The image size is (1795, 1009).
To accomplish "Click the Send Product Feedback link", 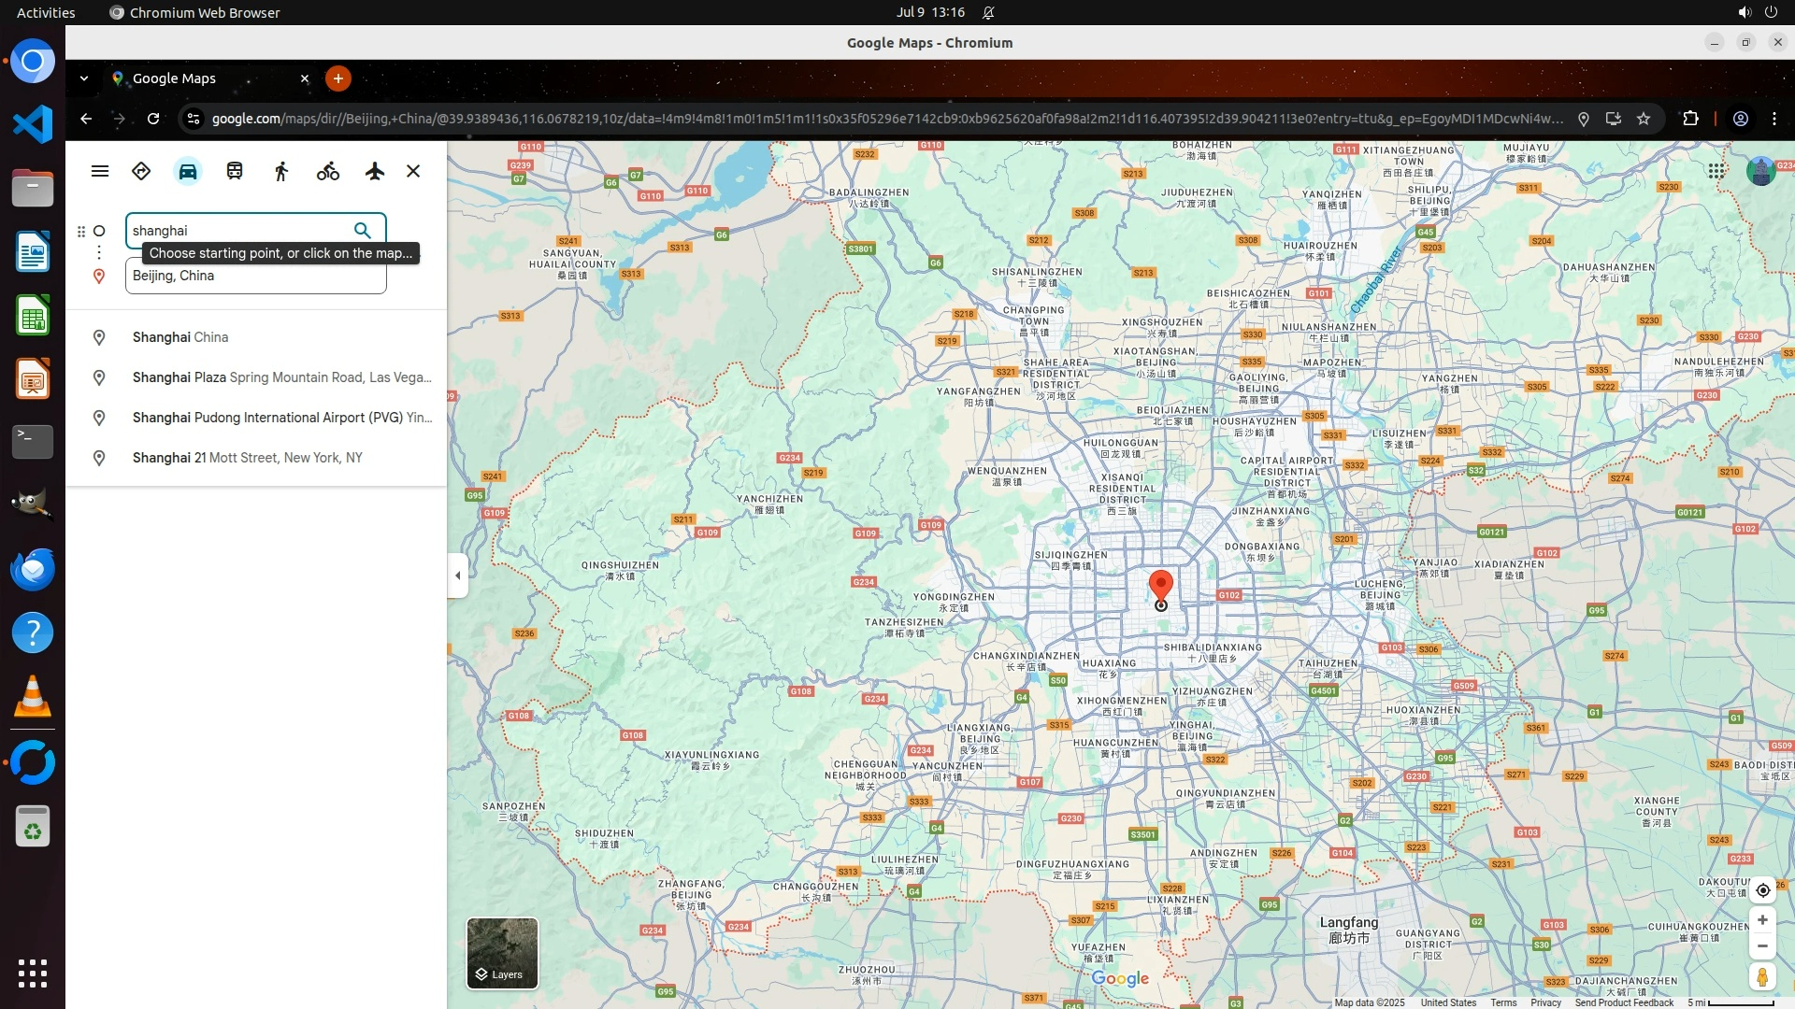I will 1624,1002.
